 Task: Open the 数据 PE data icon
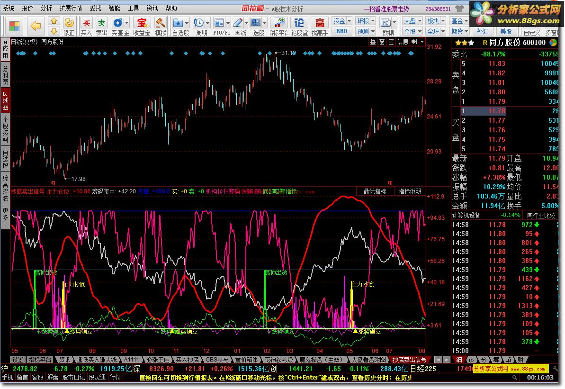[385, 23]
